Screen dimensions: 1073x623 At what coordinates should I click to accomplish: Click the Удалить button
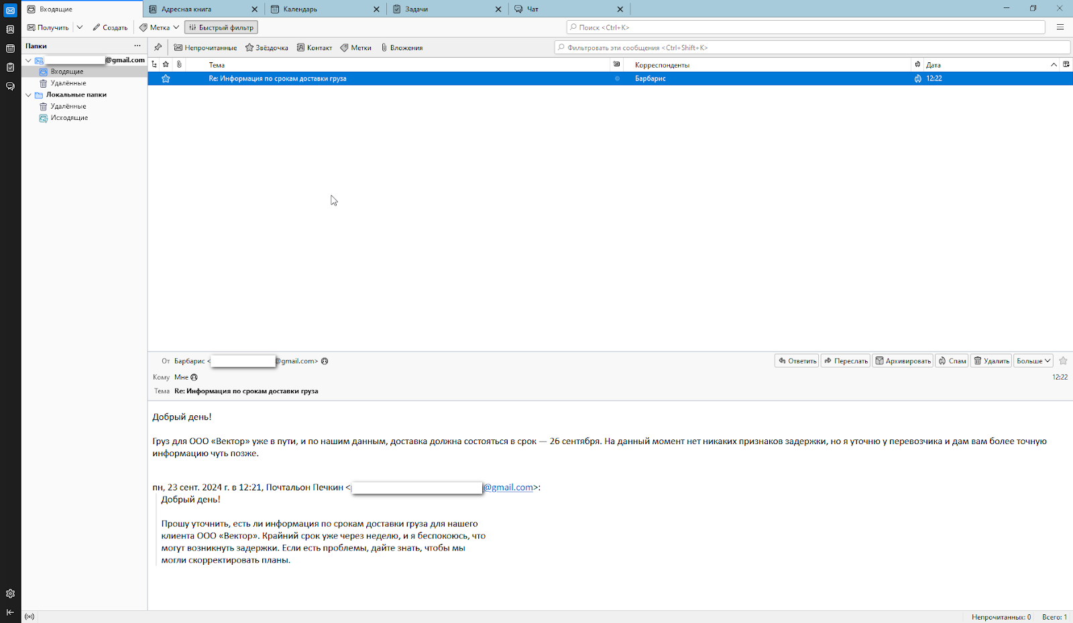tap(991, 361)
